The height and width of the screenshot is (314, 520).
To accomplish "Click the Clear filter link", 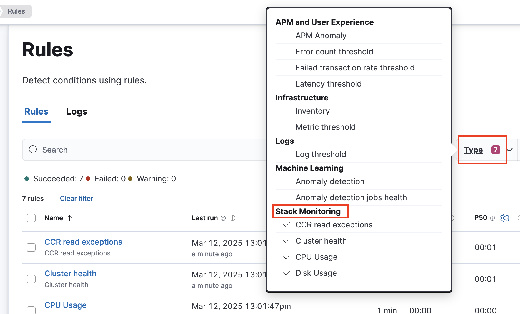I will (x=76, y=198).
